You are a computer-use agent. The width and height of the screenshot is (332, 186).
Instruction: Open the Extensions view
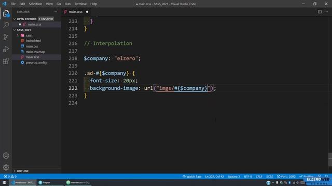6,61
